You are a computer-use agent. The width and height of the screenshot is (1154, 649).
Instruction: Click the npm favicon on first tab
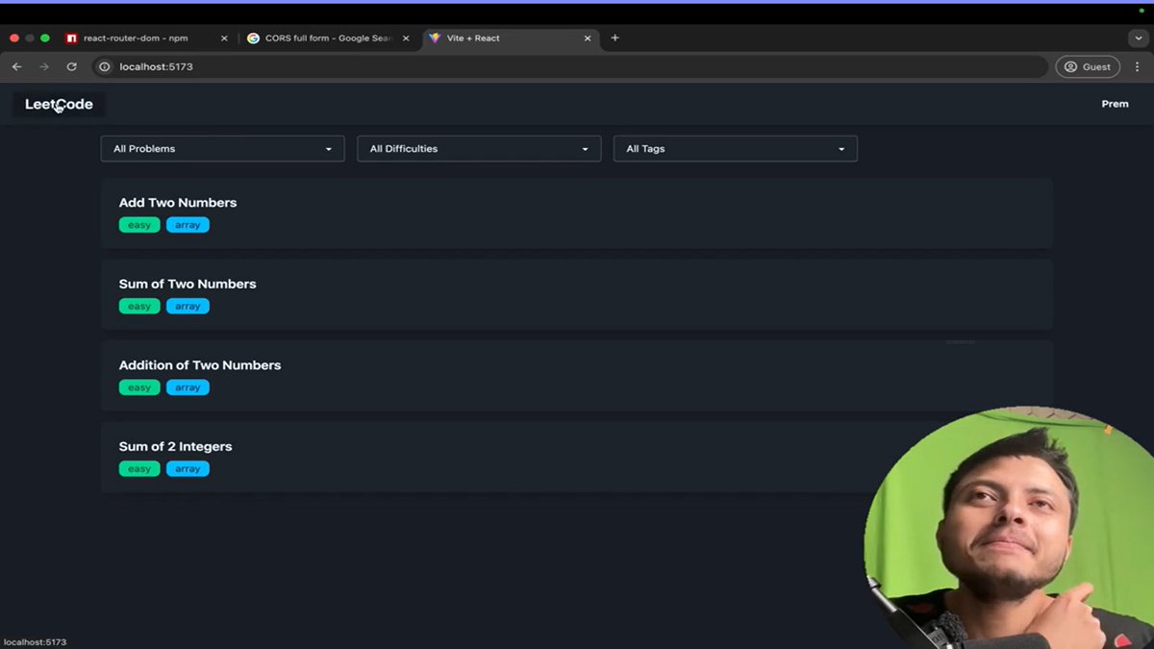point(71,38)
